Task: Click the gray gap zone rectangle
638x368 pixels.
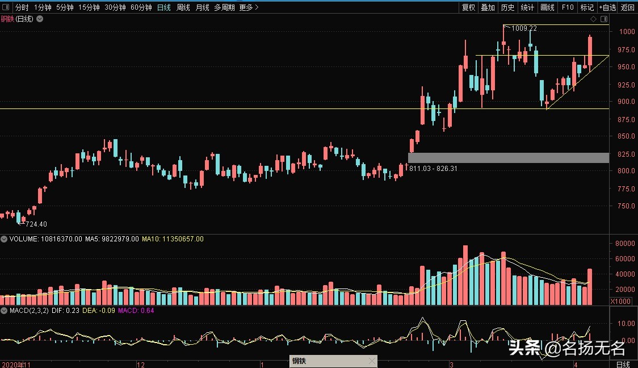Action: tap(509, 158)
